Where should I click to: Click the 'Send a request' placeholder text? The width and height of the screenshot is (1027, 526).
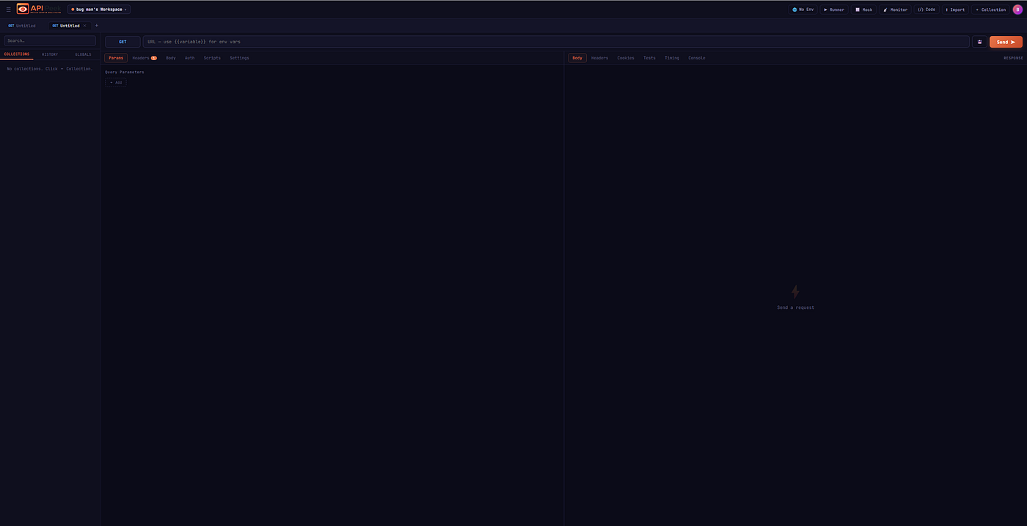coord(796,307)
